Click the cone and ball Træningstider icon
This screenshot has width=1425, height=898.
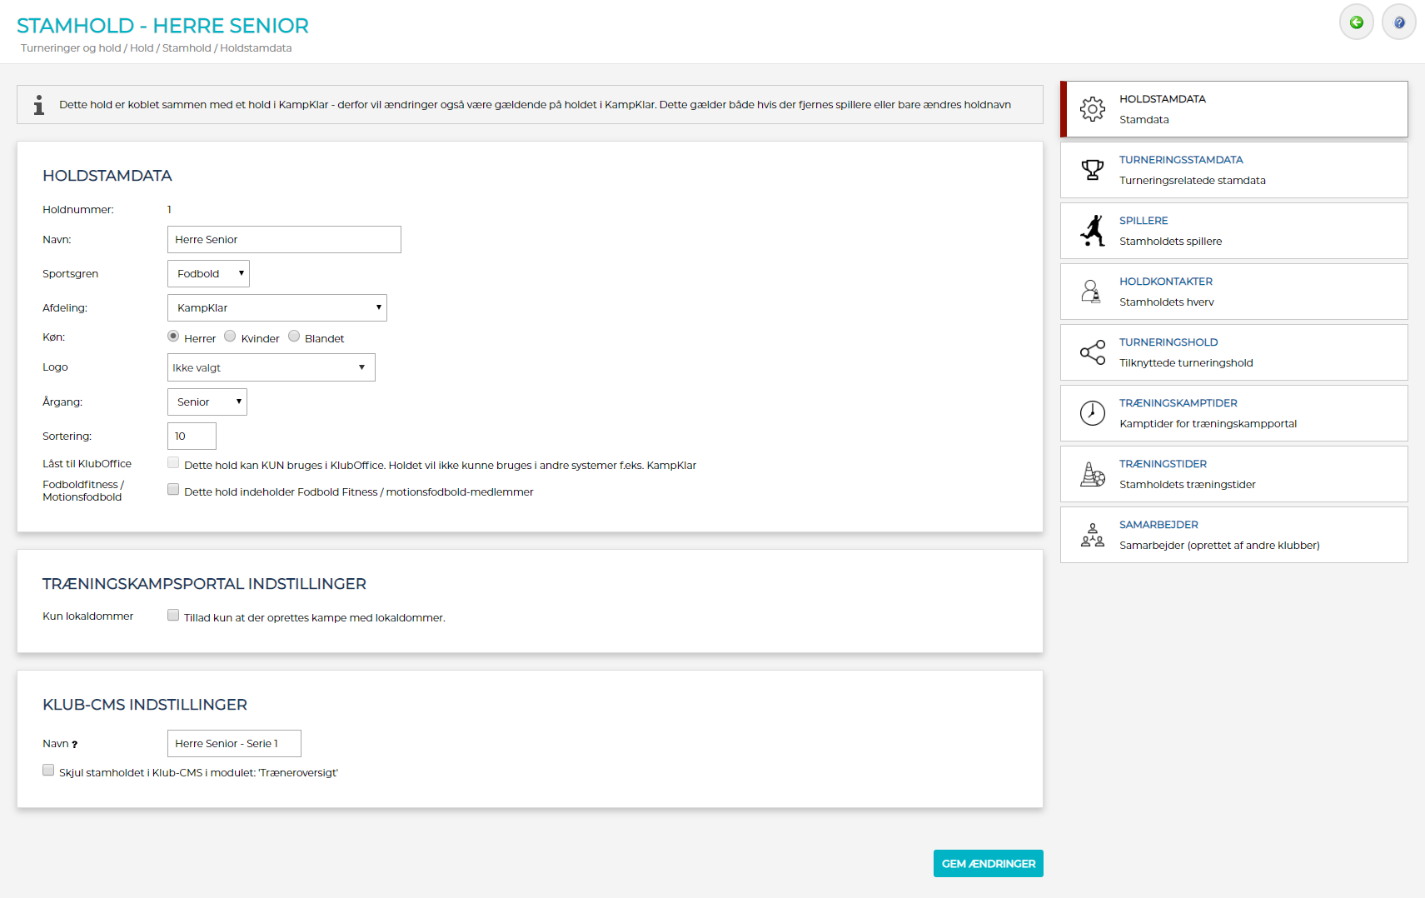click(x=1092, y=474)
